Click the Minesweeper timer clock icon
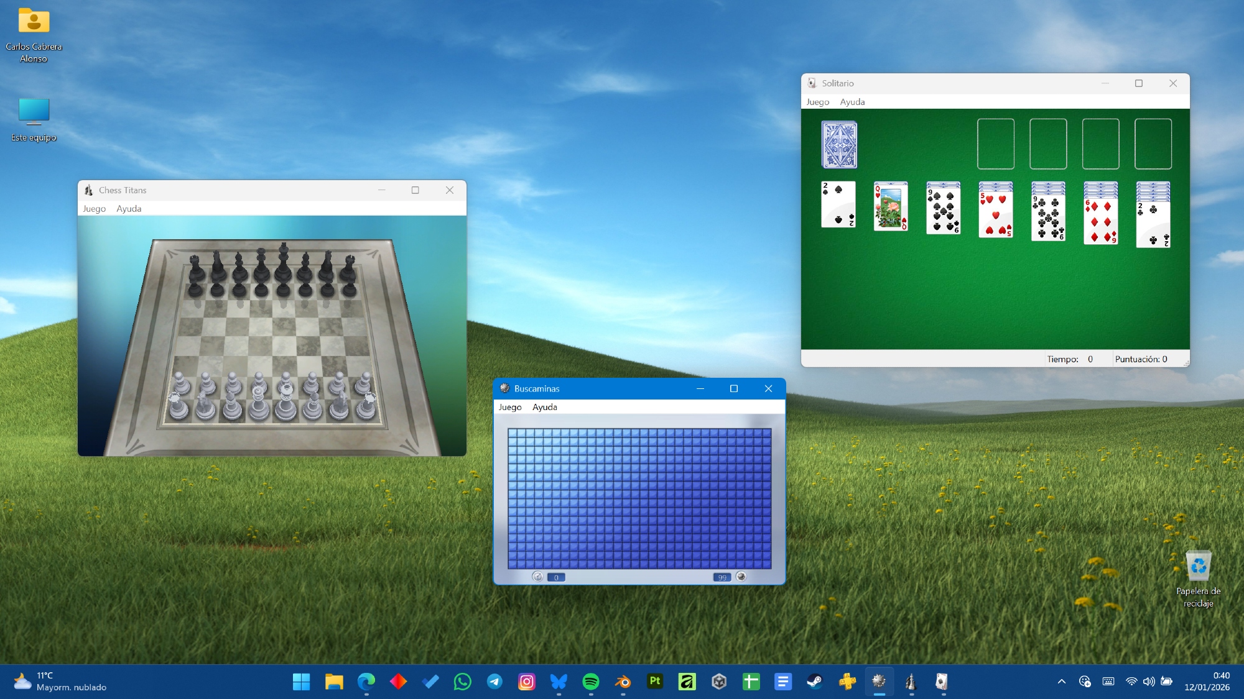 click(x=537, y=577)
